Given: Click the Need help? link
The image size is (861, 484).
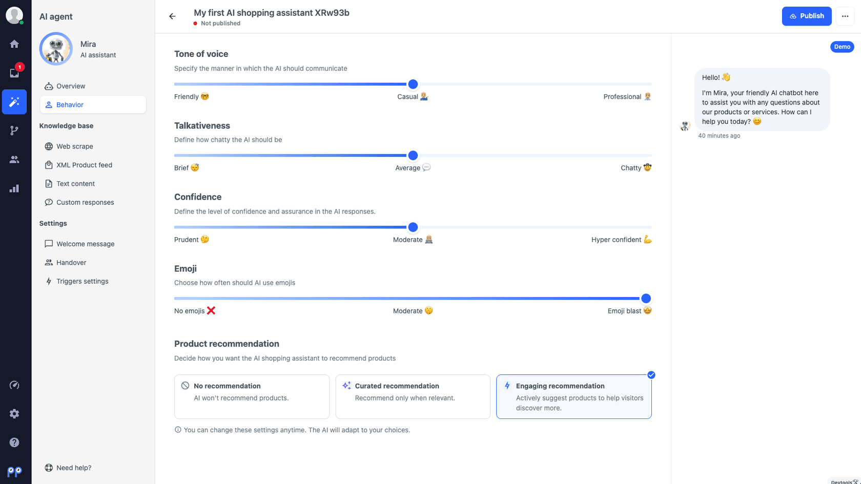Looking at the screenshot, I should pyautogui.click(x=68, y=468).
